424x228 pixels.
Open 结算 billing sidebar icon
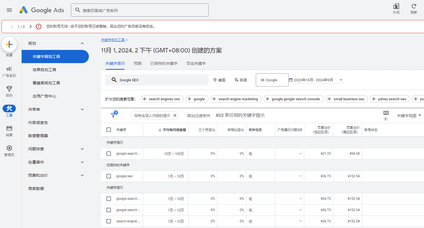tap(9, 131)
